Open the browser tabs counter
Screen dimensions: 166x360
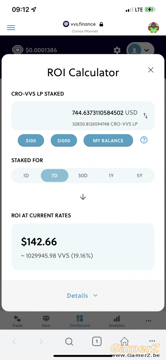96,341
